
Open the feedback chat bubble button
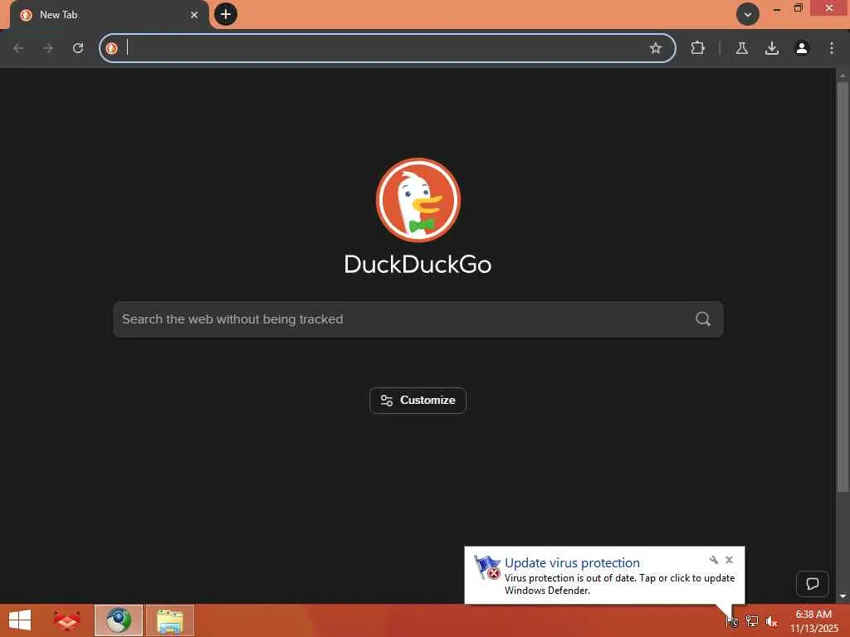[x=812, y=583]
